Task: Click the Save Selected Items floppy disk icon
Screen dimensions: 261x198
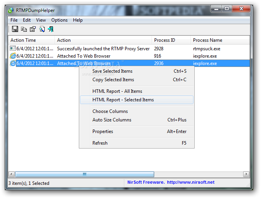Action: coord(15,29)
